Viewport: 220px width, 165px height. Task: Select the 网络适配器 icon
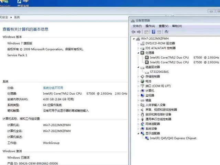tap(142, 124)
